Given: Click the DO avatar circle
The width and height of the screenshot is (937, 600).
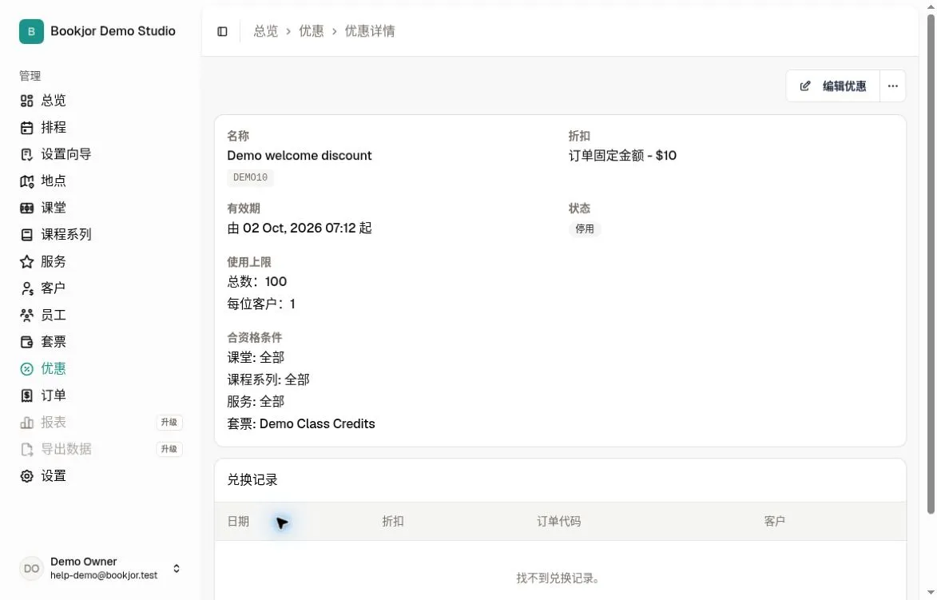Looking at the screenshot, I should pyautogui.click(x=31, y=568).
